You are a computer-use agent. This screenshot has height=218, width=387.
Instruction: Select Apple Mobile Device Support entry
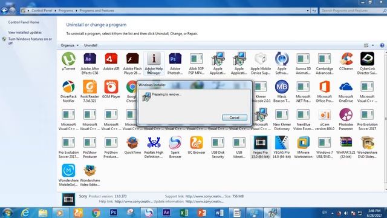point(261,63)
